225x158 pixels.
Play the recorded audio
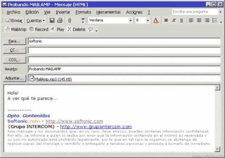coord(58,29)
